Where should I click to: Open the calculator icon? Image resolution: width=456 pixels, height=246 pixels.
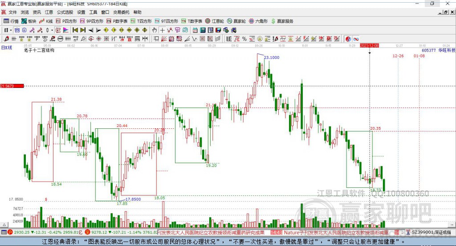203,30
